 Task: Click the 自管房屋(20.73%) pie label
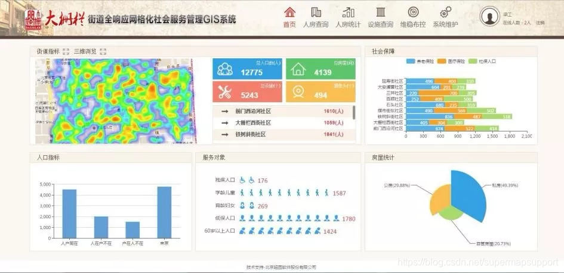(x=493, y=244)
